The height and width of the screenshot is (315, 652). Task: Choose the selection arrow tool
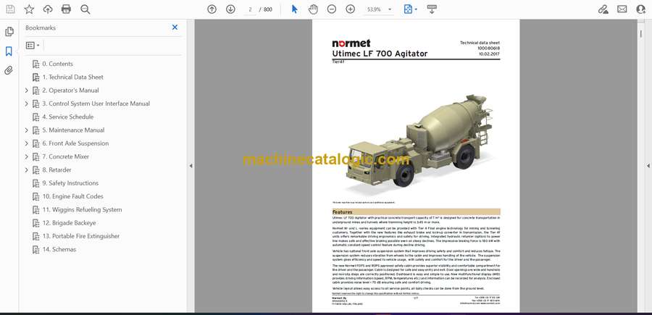(x=294, y=9)
